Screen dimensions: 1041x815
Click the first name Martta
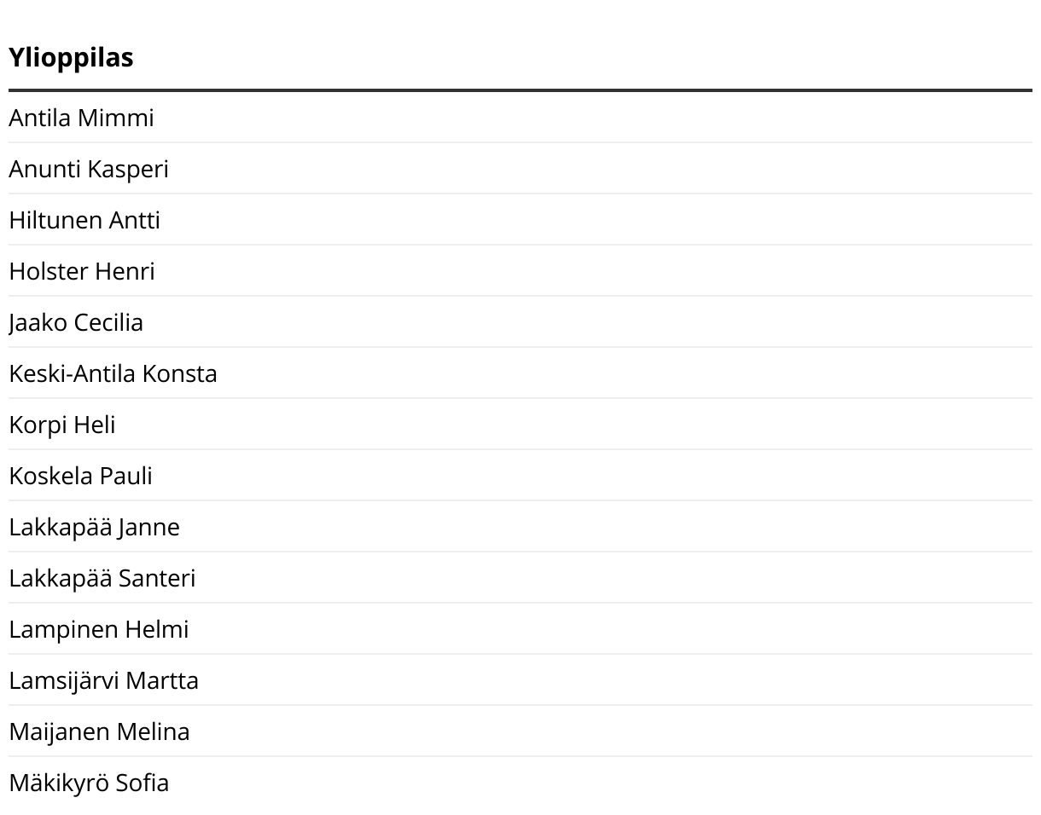coord(161,680)
